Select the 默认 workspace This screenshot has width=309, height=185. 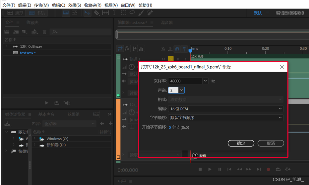(258, 13)
